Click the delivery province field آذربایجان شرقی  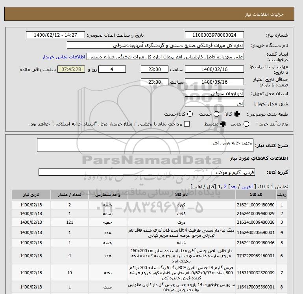(214, 94)
